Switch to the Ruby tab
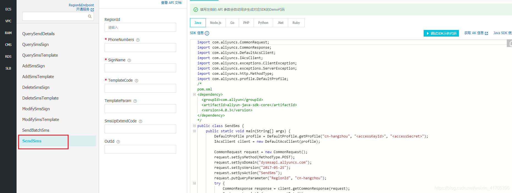 click(296, 23)
